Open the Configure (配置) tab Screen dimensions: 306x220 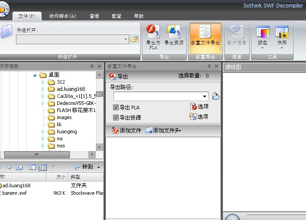[117, 16]
